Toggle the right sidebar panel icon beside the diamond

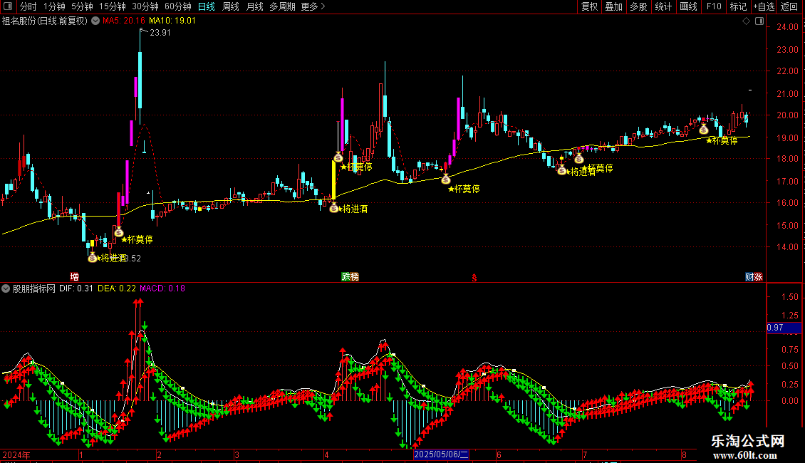759,21
